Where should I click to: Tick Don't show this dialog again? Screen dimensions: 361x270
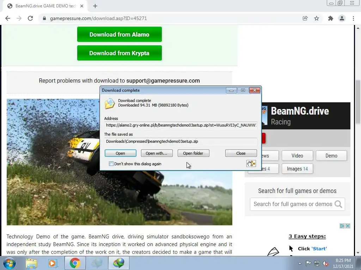click(x=111, y=164)
